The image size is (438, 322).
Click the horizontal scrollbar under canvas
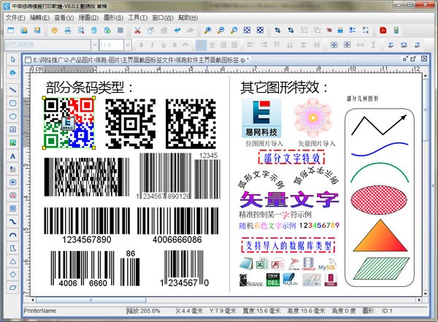[219, 300]
